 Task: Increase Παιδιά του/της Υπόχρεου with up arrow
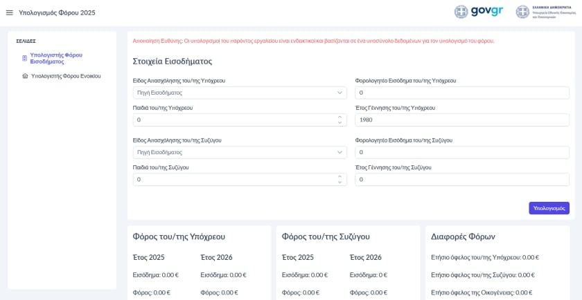tap(339, 117)
